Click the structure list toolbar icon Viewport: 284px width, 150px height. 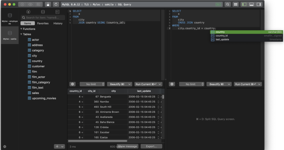pyautogui.click(x=38, y=4)
